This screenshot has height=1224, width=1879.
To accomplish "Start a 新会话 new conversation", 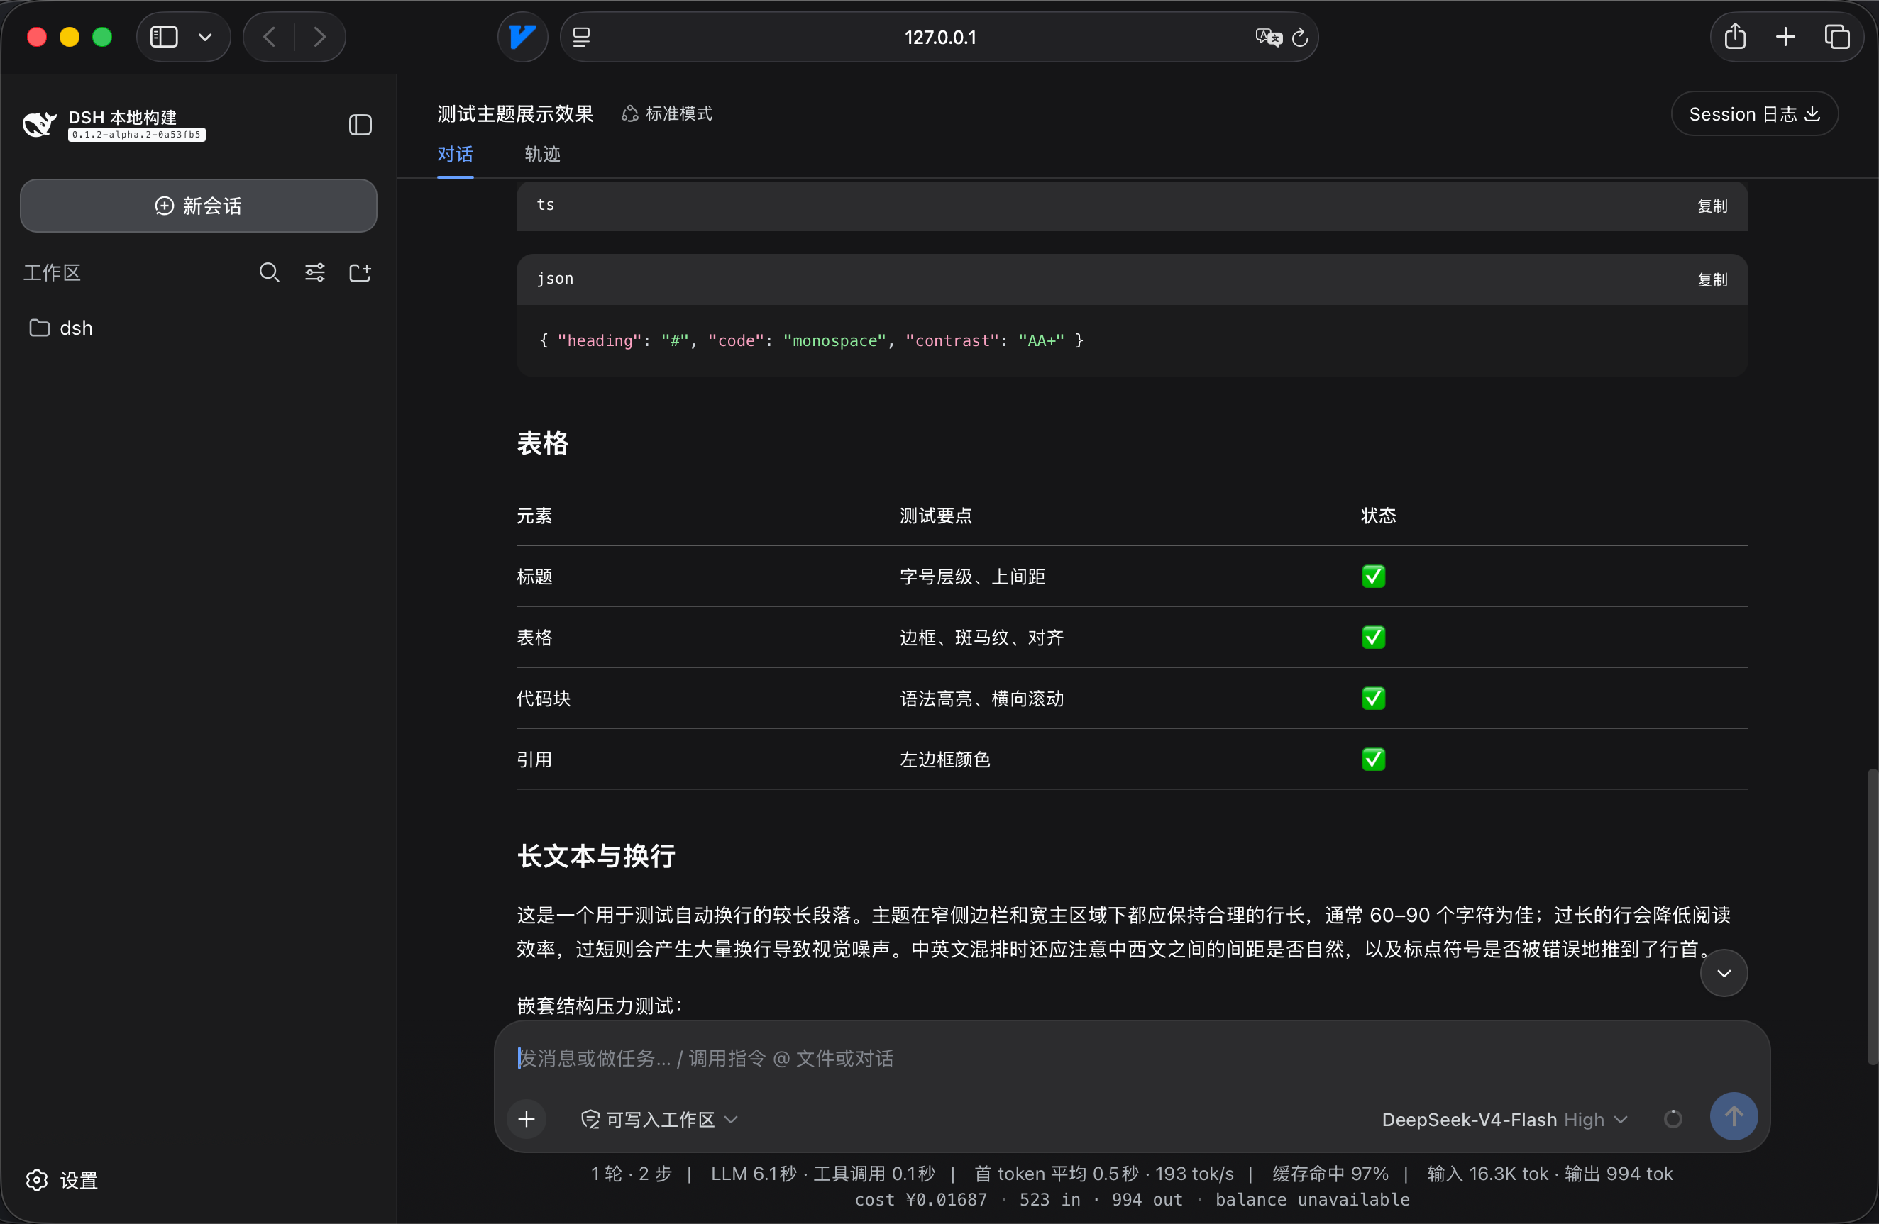I will click(x=198, y=206).
